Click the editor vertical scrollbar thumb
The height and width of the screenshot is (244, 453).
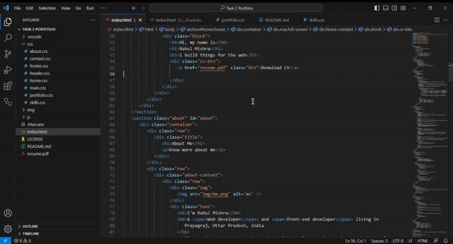coord(451,72)
